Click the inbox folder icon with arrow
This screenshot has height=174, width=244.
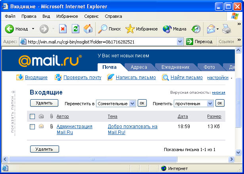point(20,77)
